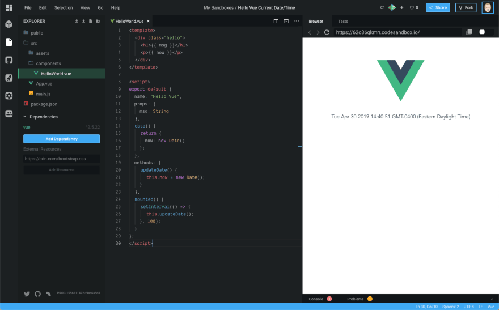Go back in the preview browser
This screenshot has width=499, height=310.
tap(310, 32)
